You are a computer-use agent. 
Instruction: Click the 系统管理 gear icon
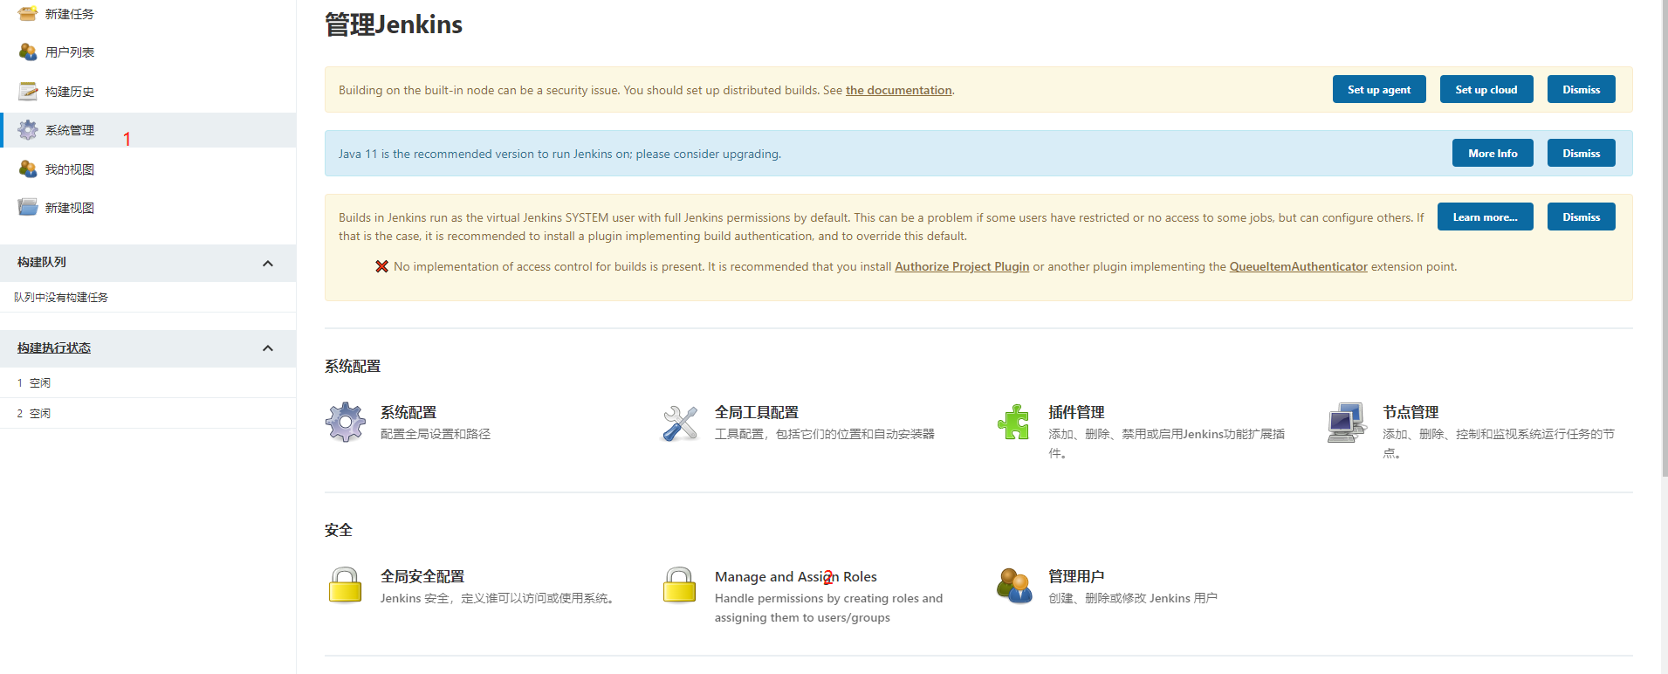[28, 130]
